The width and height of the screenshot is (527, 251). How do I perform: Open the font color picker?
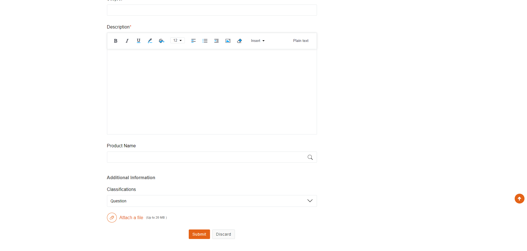150,41
